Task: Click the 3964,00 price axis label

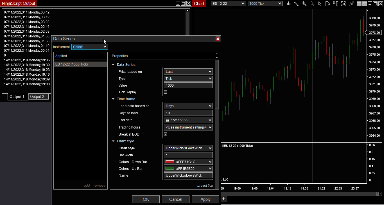Action: (374, 136)
